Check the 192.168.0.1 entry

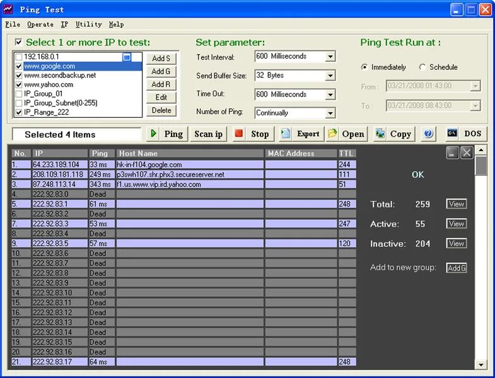(19, 57)
